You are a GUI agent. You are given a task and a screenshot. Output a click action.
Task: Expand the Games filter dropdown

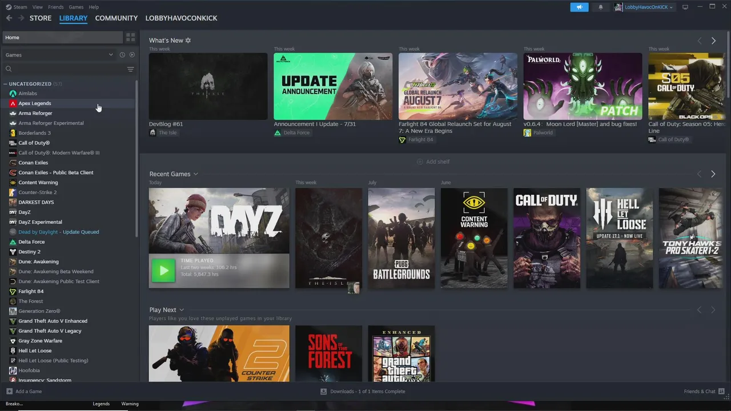(111, 55)
